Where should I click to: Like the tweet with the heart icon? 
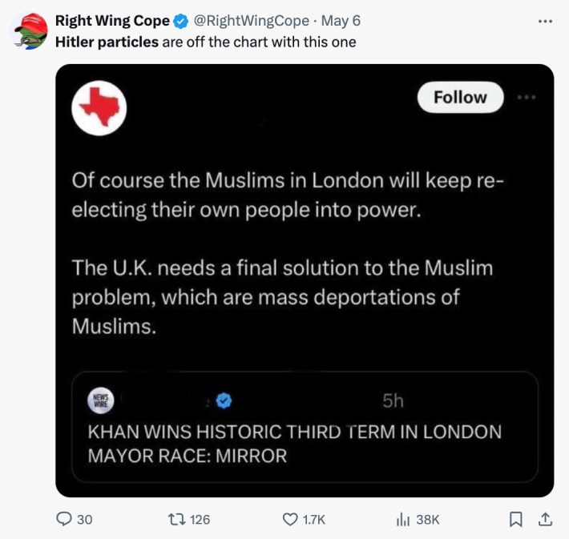point(291,519)
